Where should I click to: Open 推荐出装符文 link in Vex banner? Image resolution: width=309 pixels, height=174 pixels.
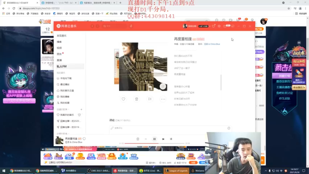(284, 81)
